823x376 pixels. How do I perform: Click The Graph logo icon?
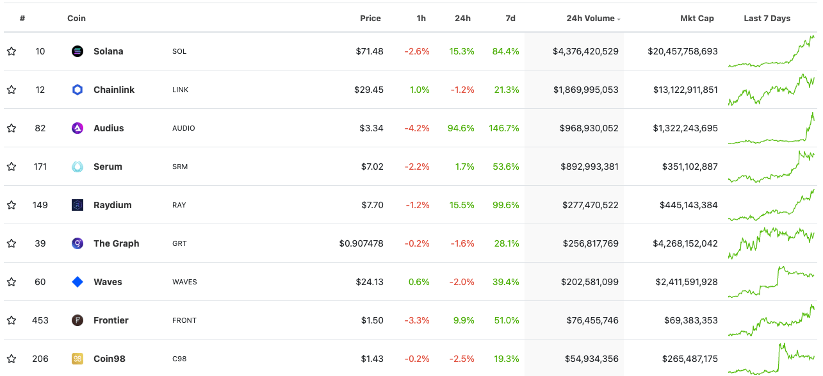(x=77, y=243)
